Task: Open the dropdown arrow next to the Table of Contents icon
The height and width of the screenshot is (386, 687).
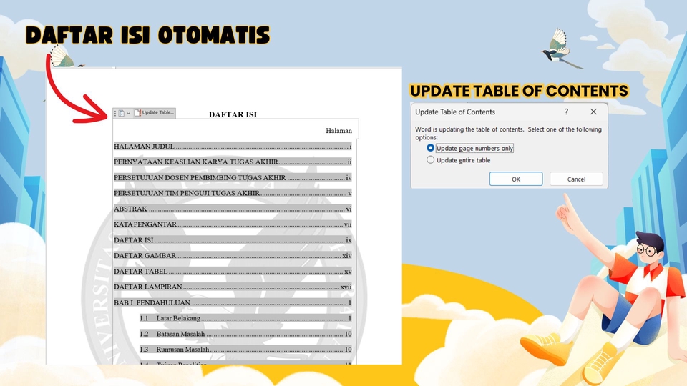Action: (128, 113)
